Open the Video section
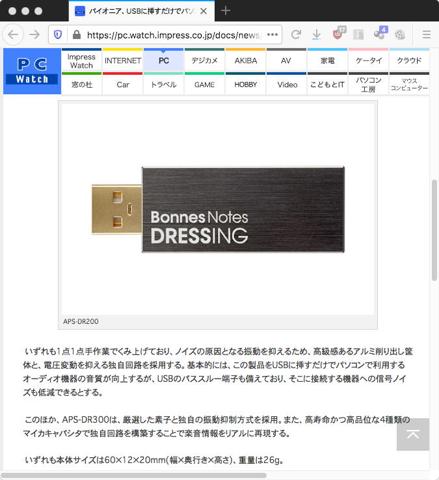The height and width of the screenshot is (480, 439). pos(287,85)
